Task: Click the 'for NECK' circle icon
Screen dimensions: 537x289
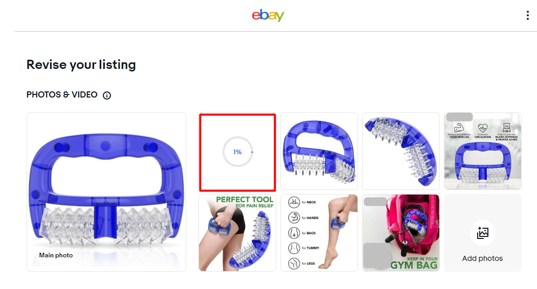Action: [294, 203]
